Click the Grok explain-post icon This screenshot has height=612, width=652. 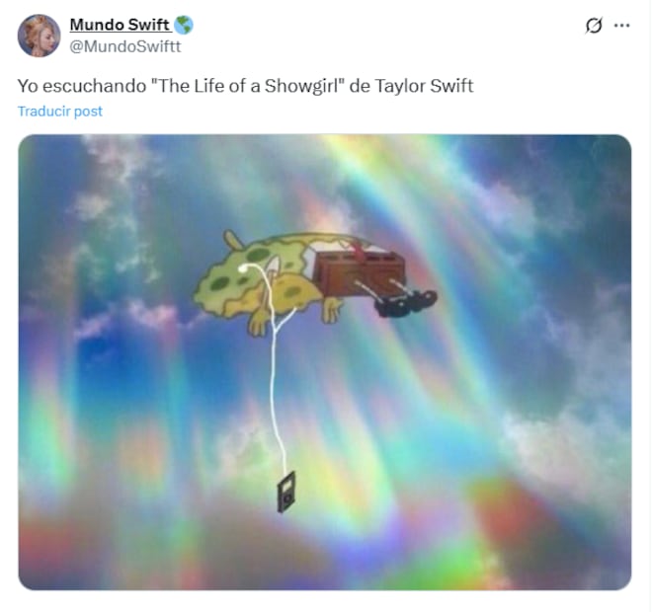(594, 26)
